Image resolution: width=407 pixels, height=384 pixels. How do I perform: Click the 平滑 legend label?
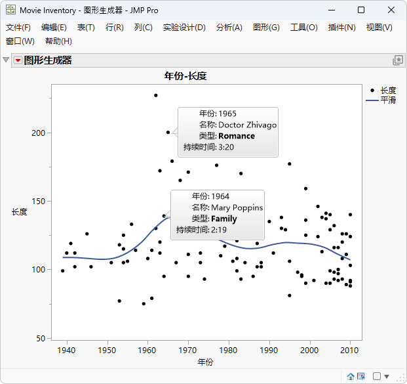point(388,100)
